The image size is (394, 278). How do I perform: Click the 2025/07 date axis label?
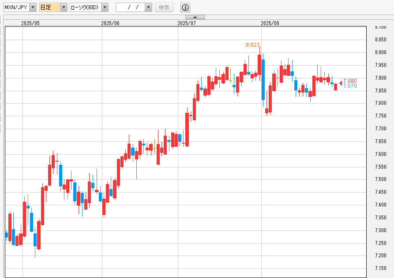pyautogui.click(x=186, y=23)
